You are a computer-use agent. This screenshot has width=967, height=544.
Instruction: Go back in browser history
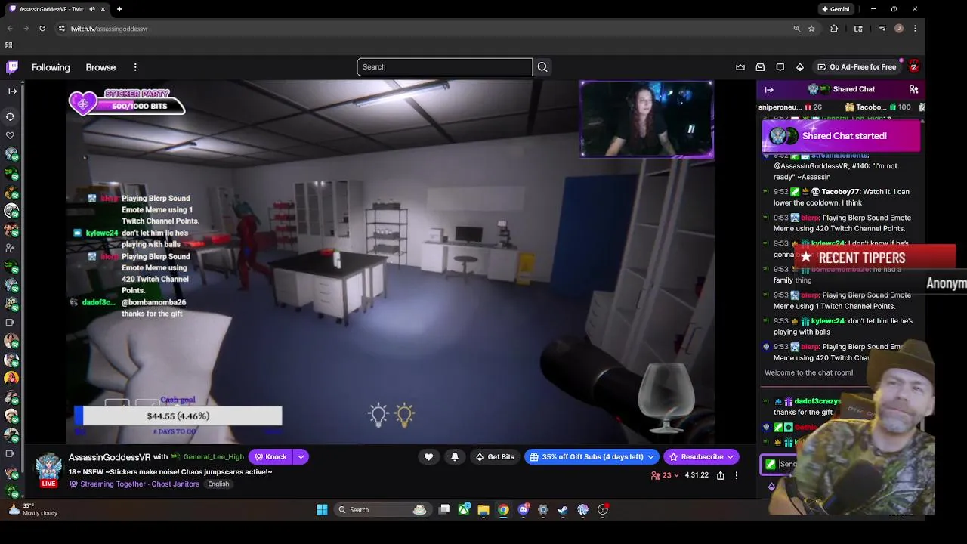click(x=10, y=29)
